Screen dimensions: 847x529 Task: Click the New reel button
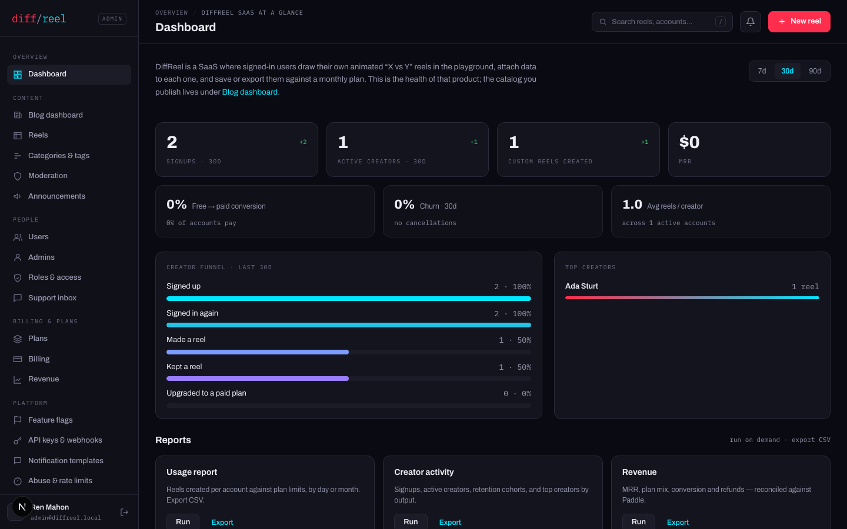(x=799, y=22)
